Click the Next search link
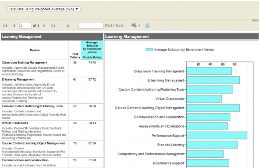Image resolution: width=259 pixels, height=168 pixels. (x=120, y=25)
